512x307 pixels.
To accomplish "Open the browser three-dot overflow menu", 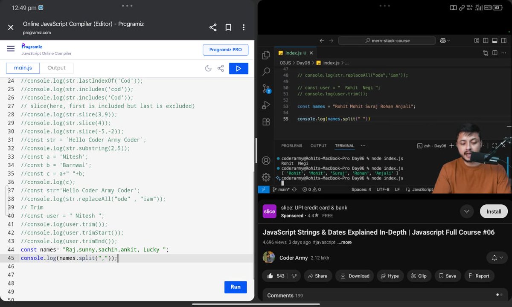I will pyautogui.click(x=244, y=27).
